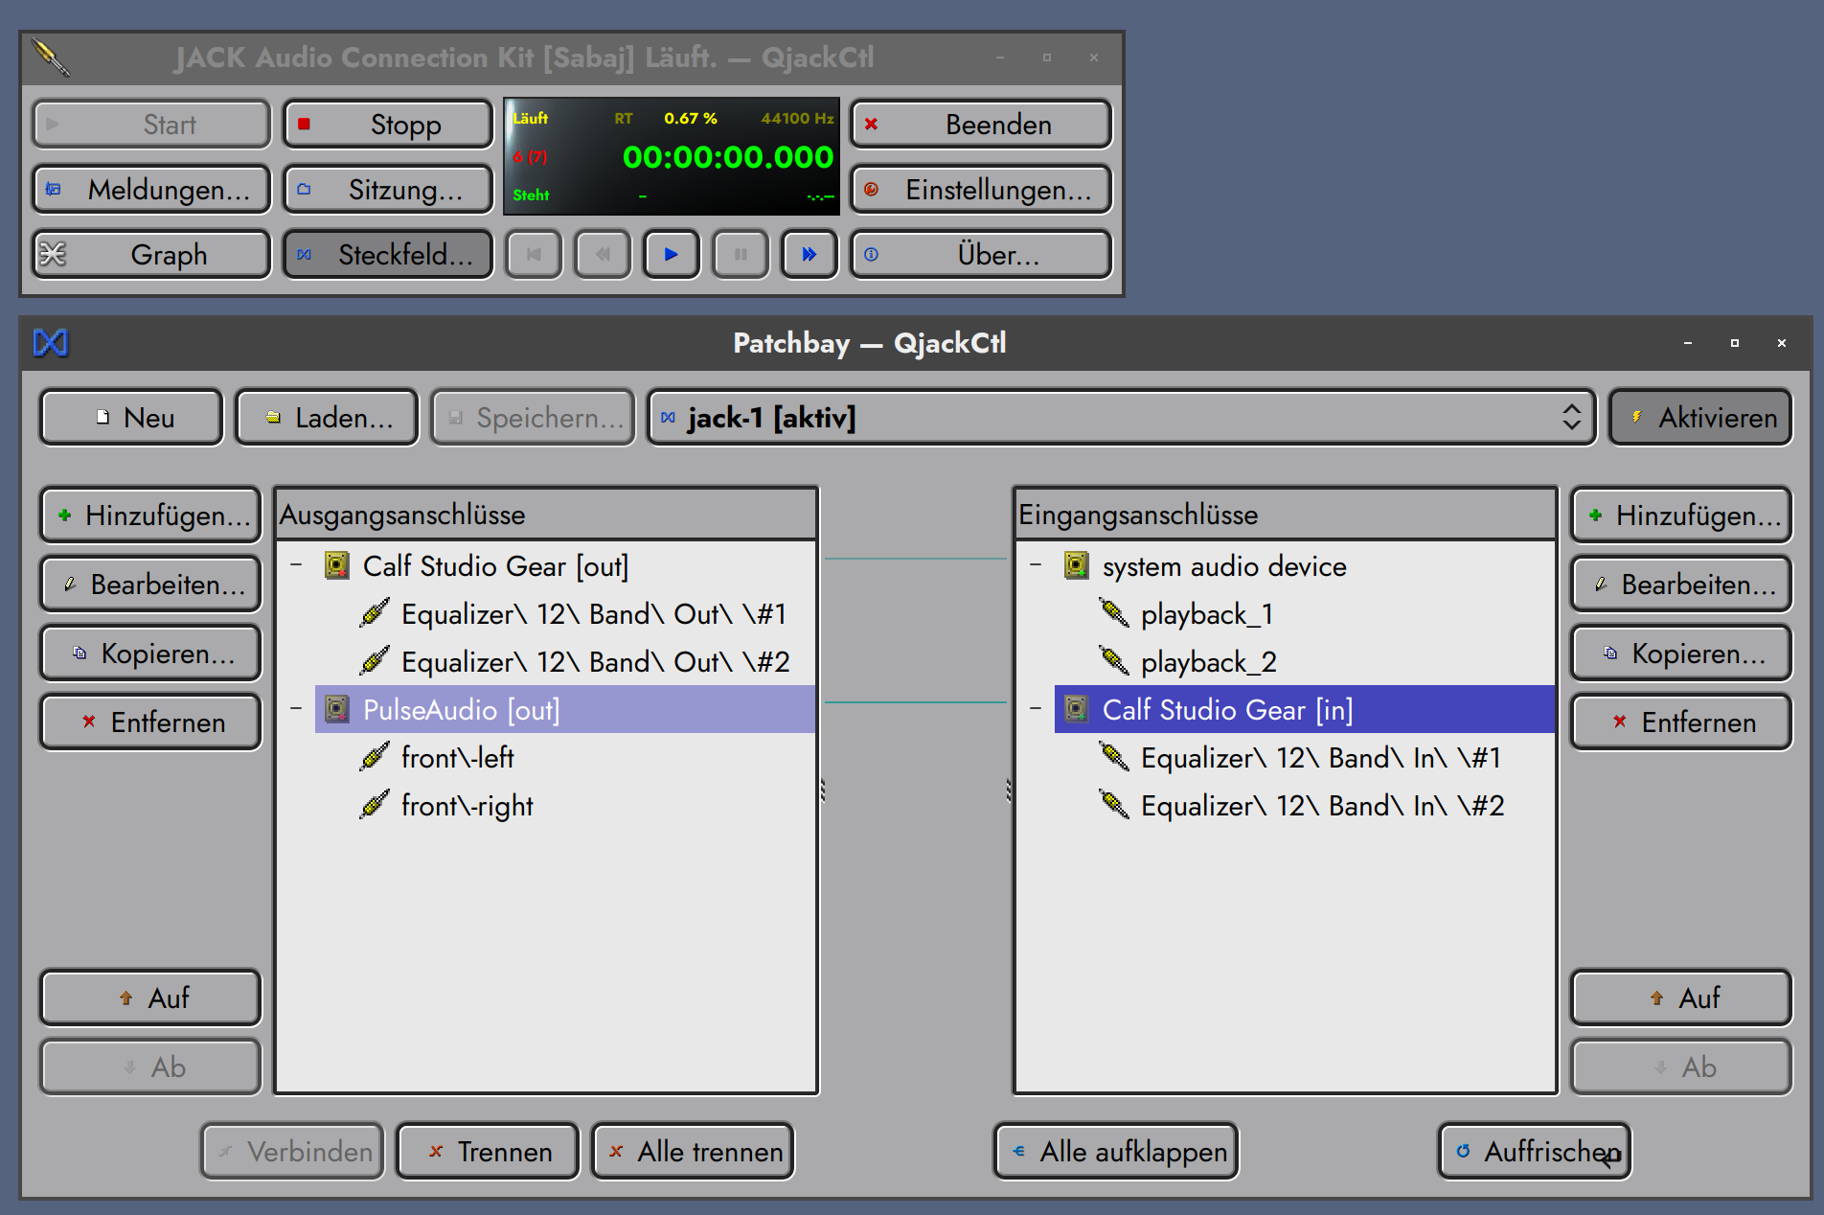Open Einstellungen settings dialog

pyautogui.click(x=981, y=190)
